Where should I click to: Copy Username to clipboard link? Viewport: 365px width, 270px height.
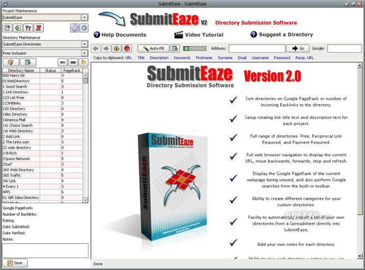coord(260,58)
